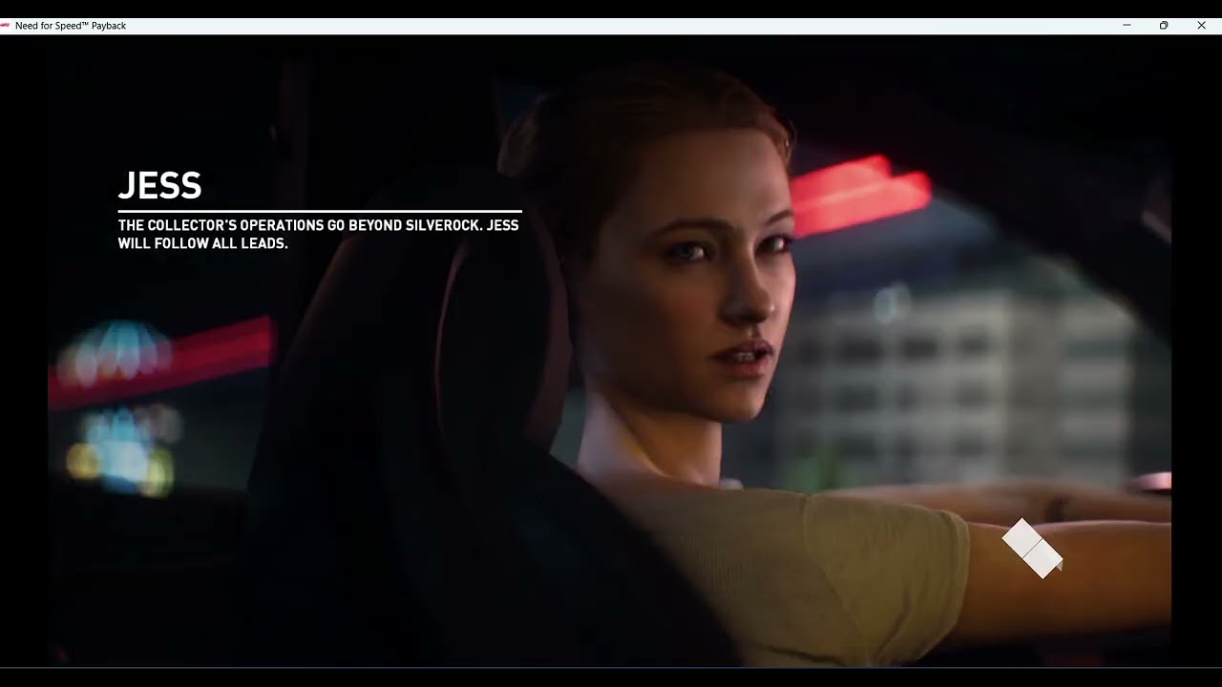Close the Need for Speed Payback window
This screenshot has width=1222, height=687.
pos(1201,26)
